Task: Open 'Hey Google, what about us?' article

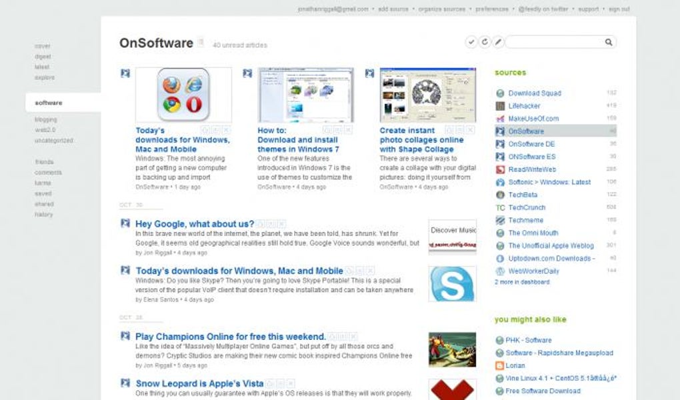Action: [195, 224]
